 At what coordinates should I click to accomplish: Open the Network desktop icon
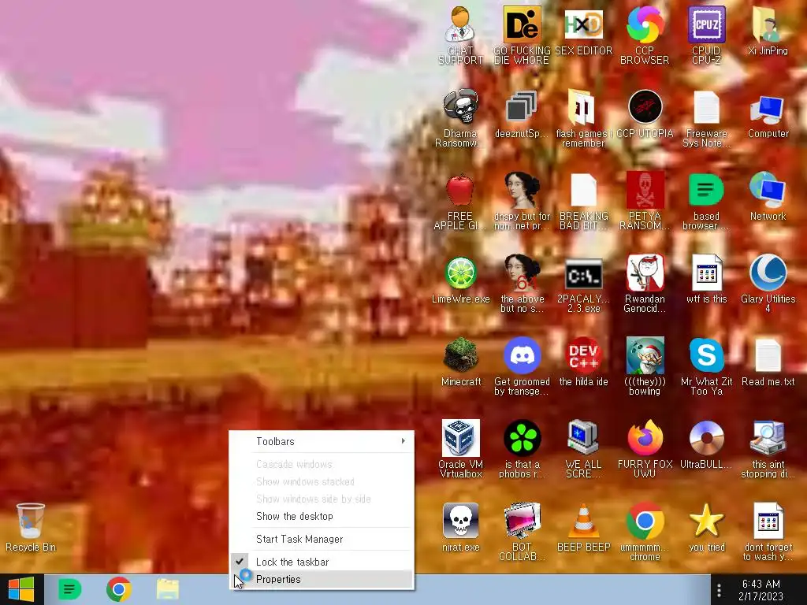pos(768,196)
